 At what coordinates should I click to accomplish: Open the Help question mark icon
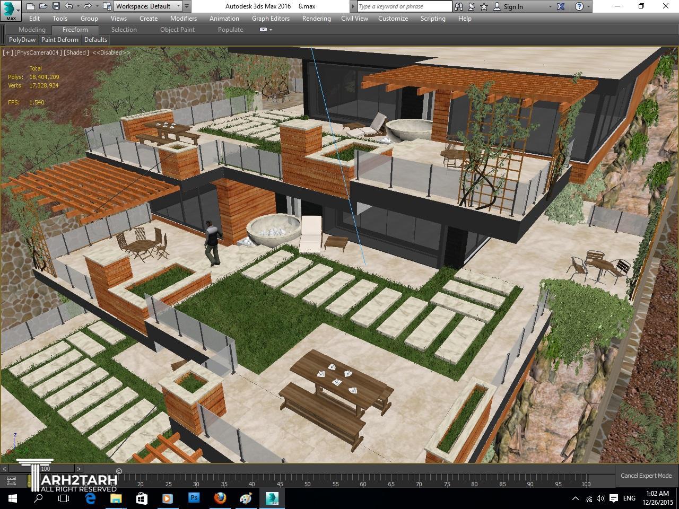click(579, 6)
